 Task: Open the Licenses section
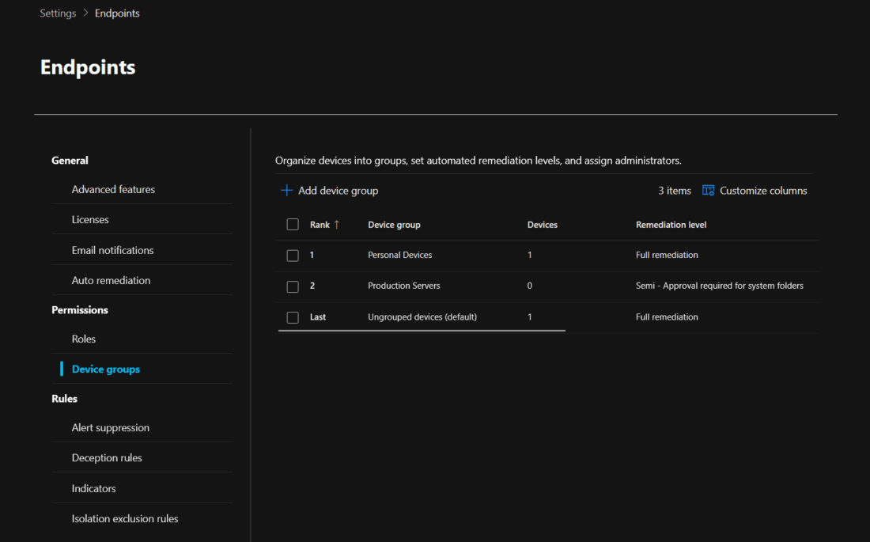[90, 219]
